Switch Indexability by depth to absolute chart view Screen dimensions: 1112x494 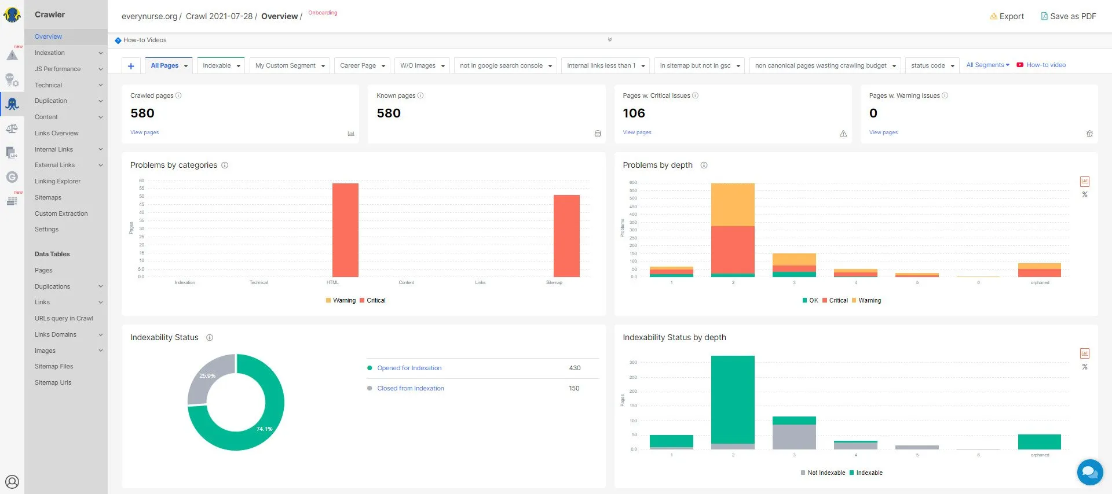coord(1085,353)
